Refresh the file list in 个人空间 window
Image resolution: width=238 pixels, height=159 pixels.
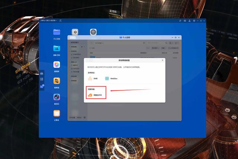pos(144,43)
